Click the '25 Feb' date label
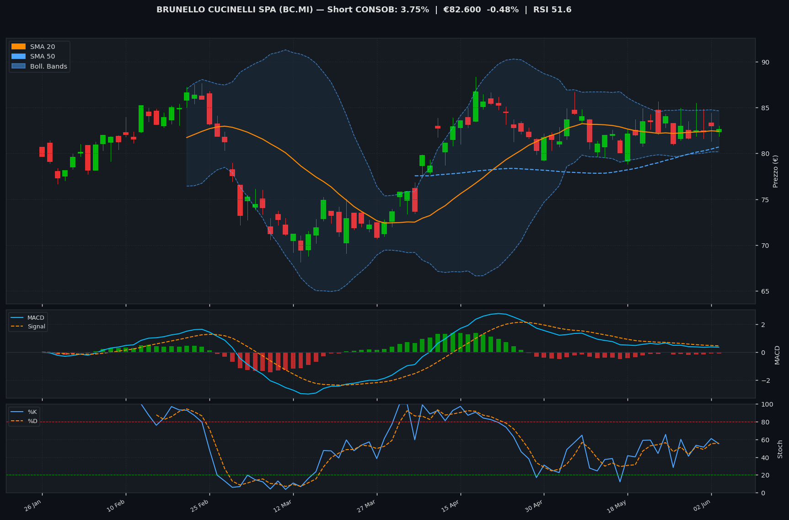The width and height of the screenshot is (789, 520). [199, 506]
